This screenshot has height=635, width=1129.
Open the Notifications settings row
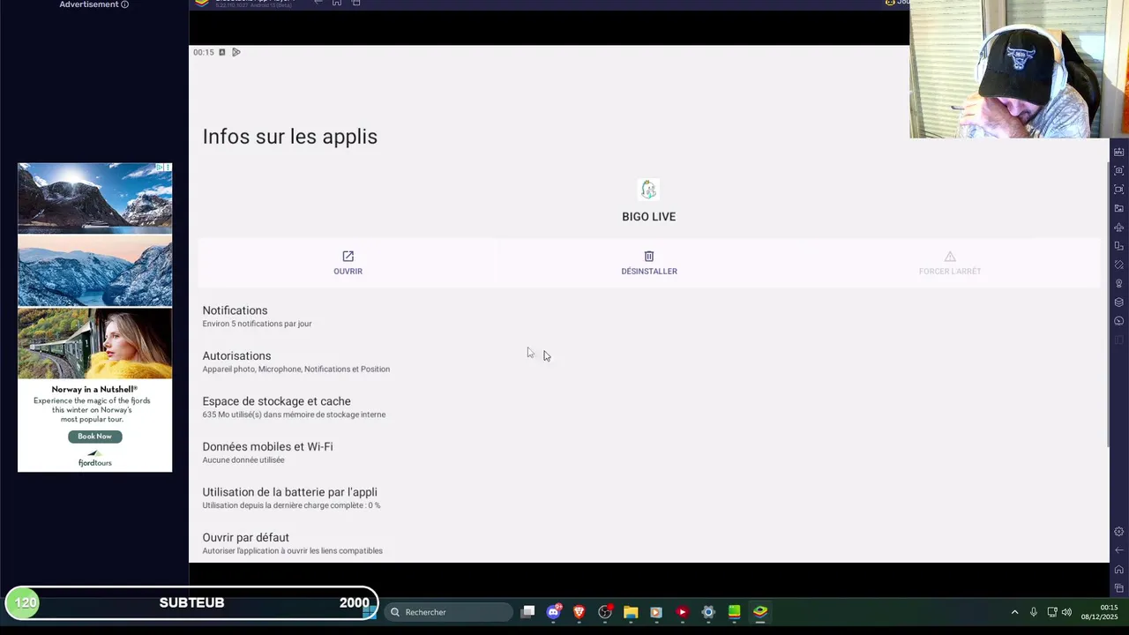649,317
